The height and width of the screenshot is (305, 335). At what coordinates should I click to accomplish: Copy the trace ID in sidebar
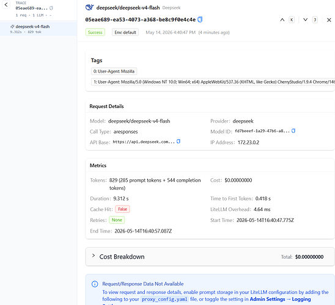pos(51,8)
